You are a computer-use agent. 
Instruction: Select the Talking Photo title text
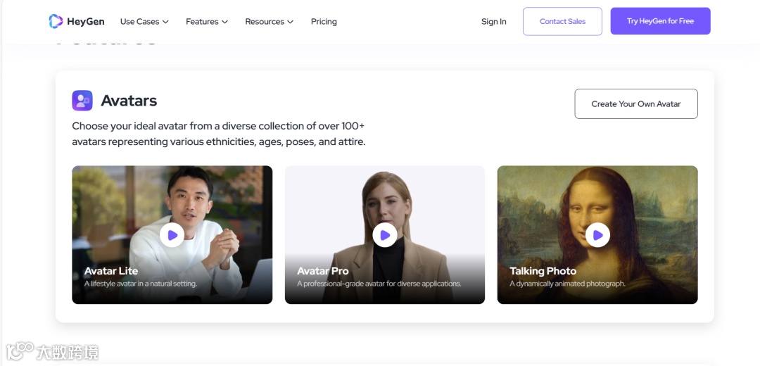543,271
